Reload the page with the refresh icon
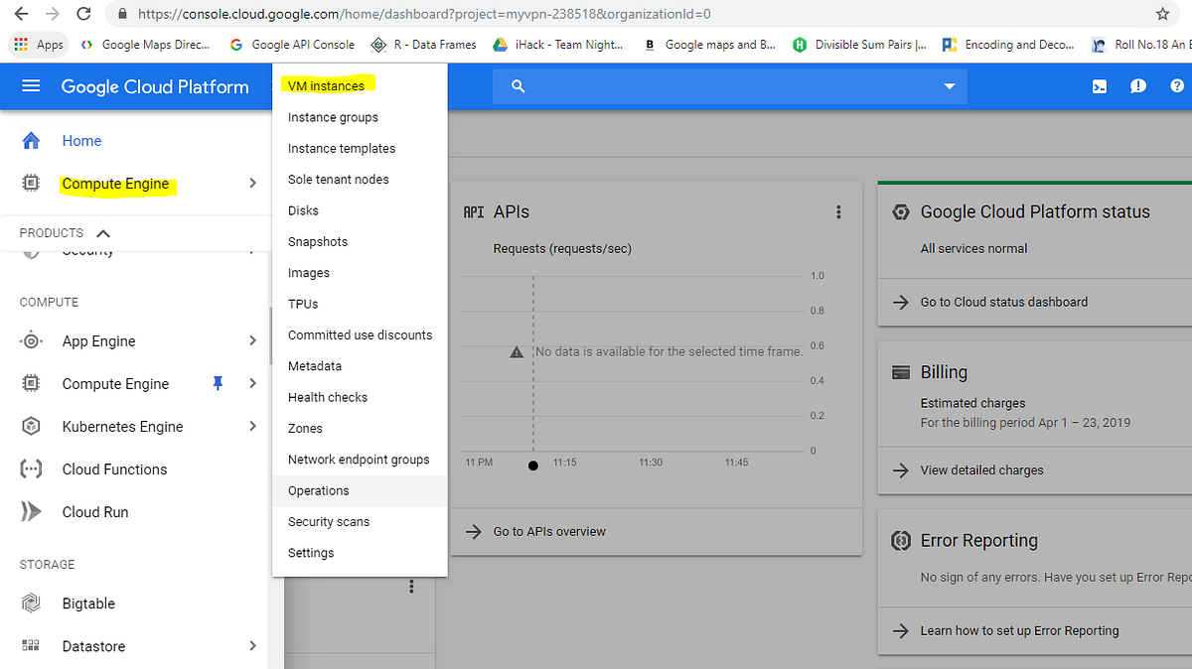 (x=83, y=15)
